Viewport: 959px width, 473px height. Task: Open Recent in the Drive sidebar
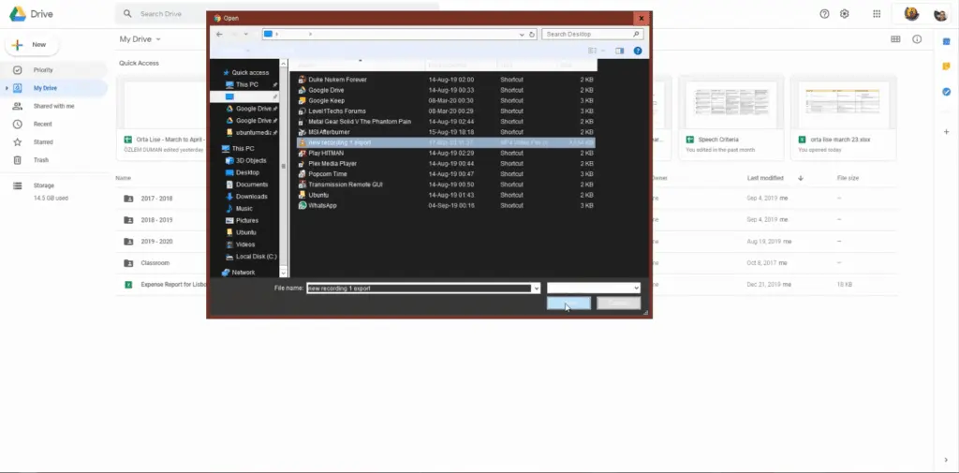[x=43, y=124]
